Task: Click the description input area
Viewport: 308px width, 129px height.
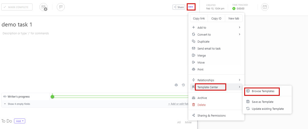Action: [x=26, y=34]
